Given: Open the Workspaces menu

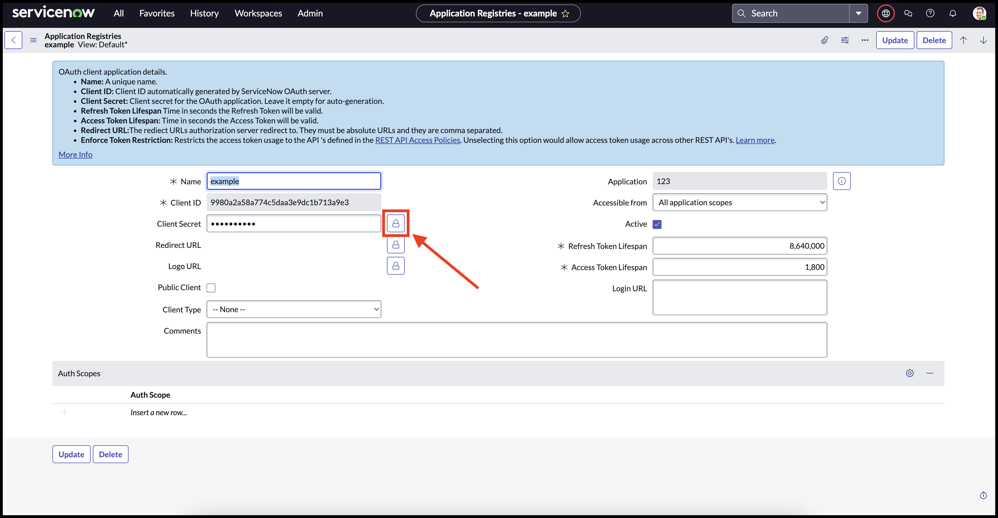Looking at the screenshot, I should [258, 14].
